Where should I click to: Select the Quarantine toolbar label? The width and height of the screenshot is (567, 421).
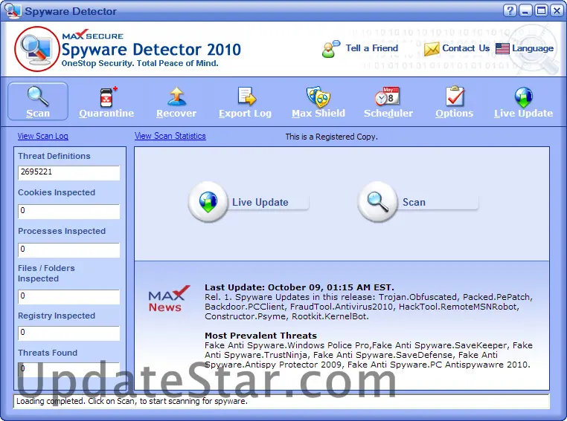coord(106,114)
